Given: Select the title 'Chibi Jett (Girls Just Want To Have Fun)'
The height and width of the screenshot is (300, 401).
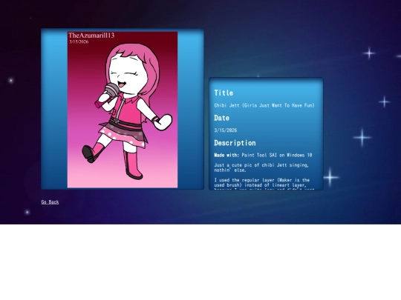Looking at the screenshot, I should tap(264, 105).
